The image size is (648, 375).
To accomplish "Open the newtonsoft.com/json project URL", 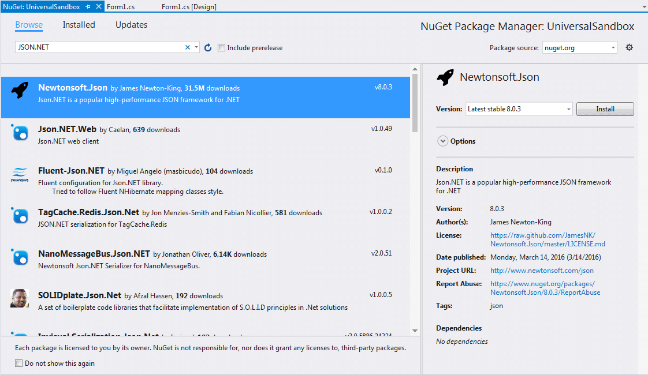I will click(x=542, y=271).
